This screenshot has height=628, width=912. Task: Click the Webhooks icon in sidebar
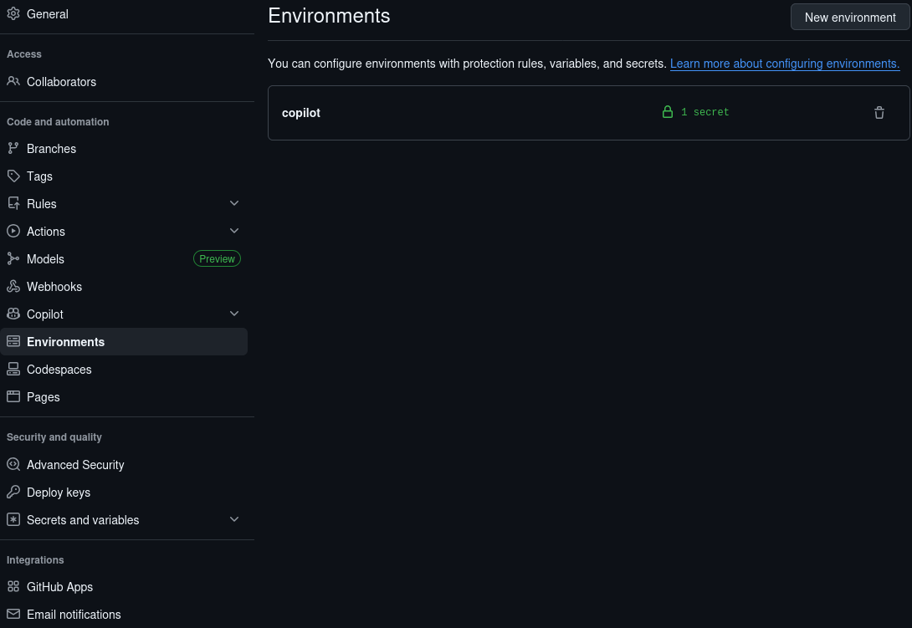pyautogui.click(x=13, y=287)
